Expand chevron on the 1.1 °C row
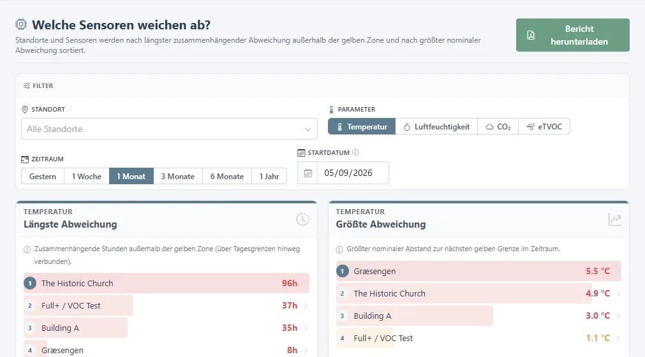 click(618, 338)
